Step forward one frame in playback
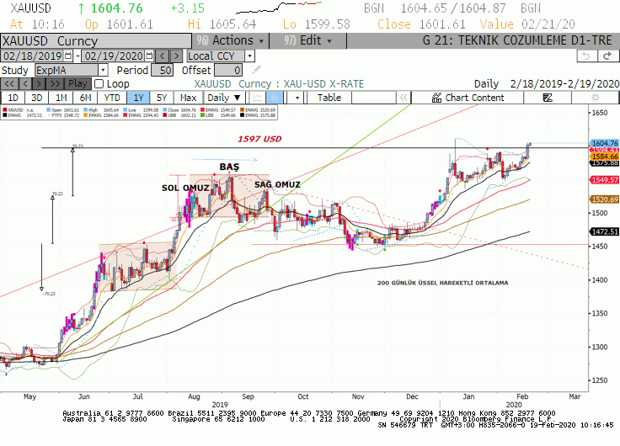The width and height of the screenshot is (620, 446). click(x=39, y=84)
